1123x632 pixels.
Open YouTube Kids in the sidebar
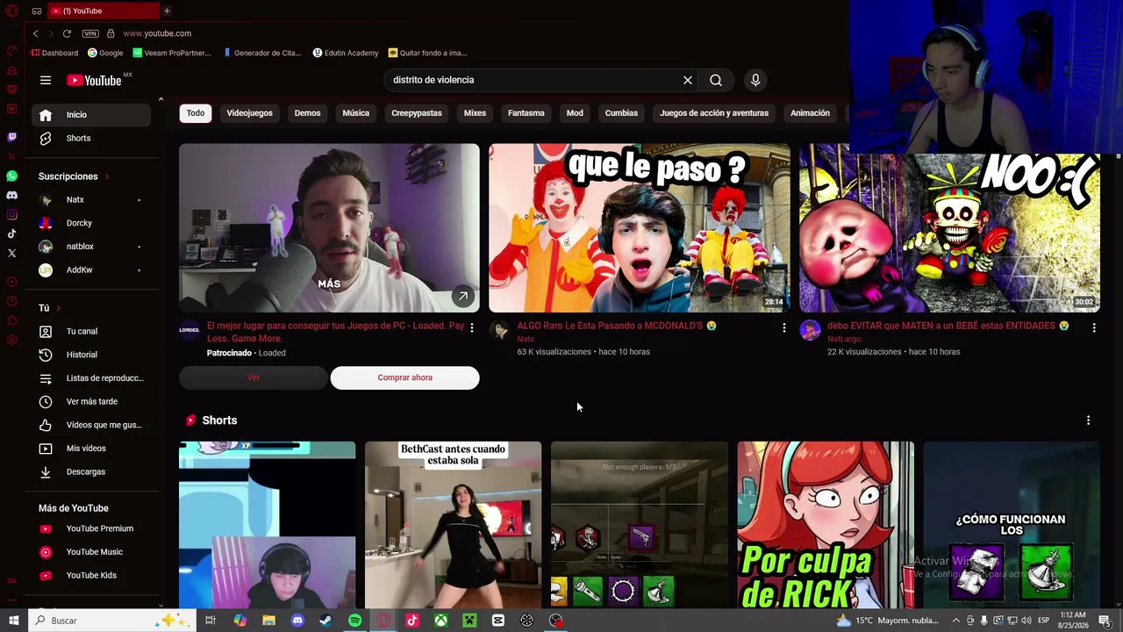pyautogui.click(x=91, y=575)
